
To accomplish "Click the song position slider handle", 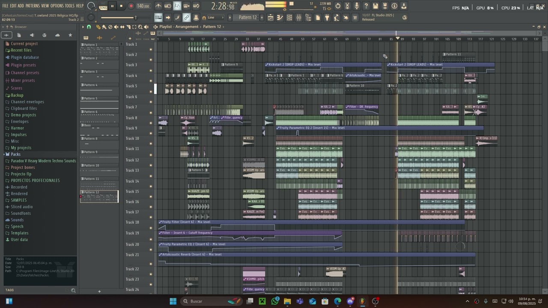I will click(136, 18).
